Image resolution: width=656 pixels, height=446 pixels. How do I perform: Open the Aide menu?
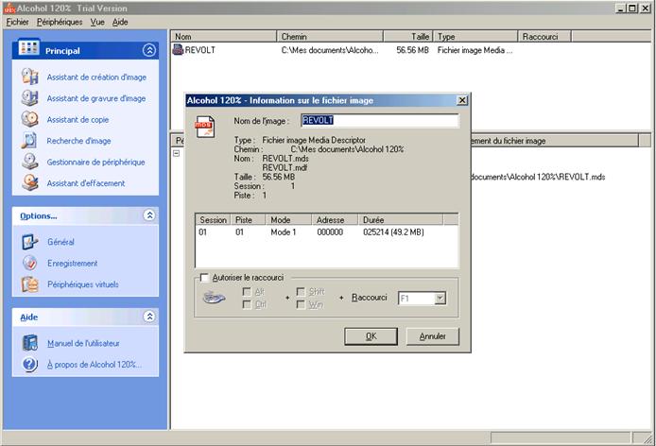120,22
